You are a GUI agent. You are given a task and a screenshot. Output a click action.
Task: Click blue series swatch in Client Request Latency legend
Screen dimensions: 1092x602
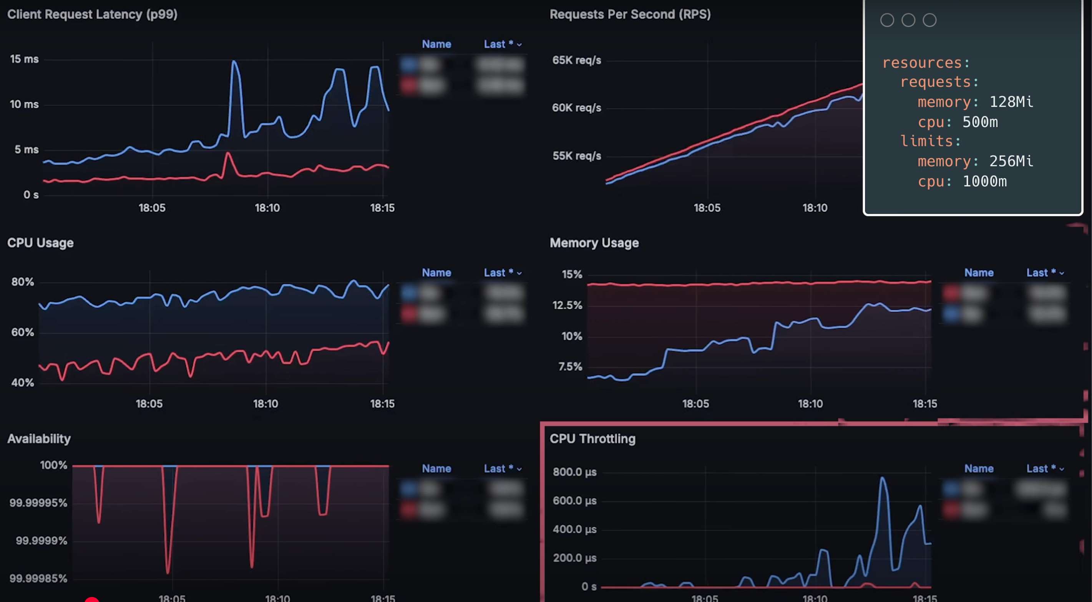409,65
